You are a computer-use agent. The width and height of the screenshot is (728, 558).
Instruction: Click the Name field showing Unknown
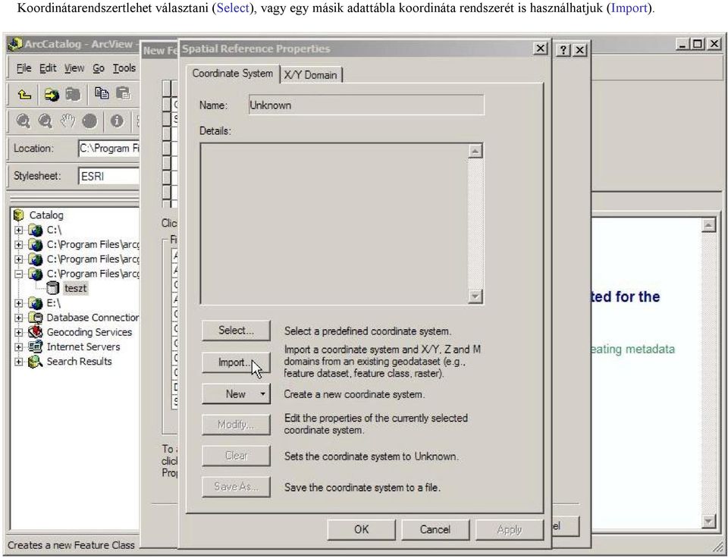pos(366,105)
